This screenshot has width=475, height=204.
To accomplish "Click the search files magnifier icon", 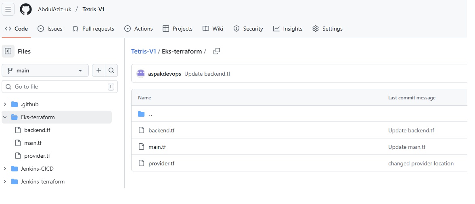I will pos(111,70).
